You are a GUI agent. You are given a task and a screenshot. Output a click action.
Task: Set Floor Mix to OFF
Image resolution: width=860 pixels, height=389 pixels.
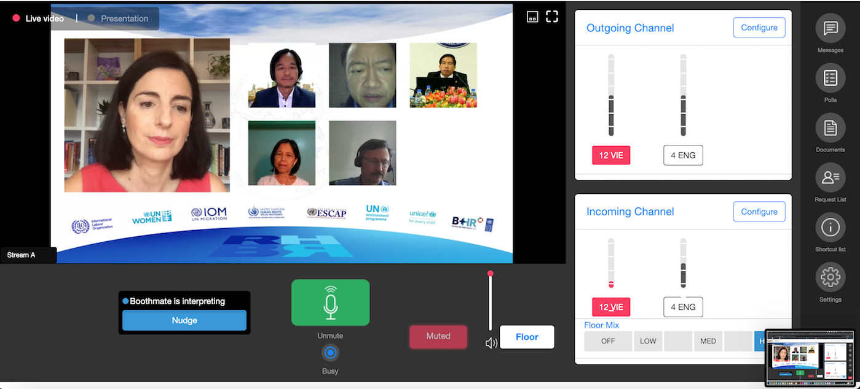pos(607,341)
